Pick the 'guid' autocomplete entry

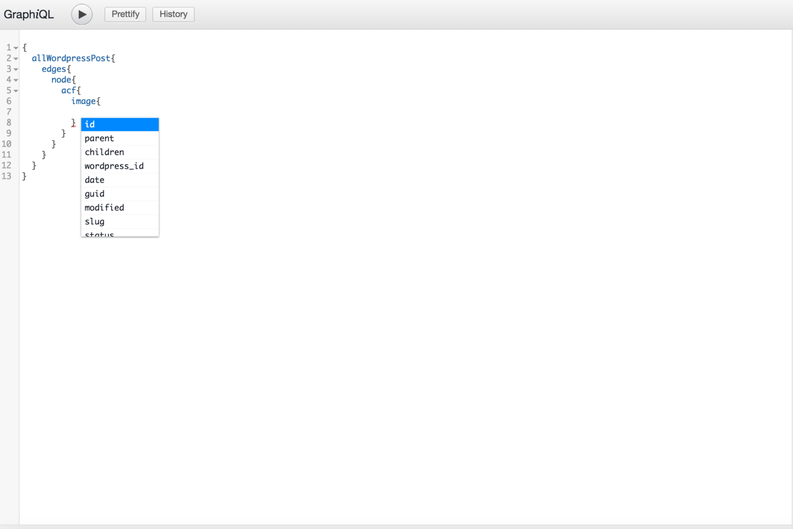coord(119,194)
